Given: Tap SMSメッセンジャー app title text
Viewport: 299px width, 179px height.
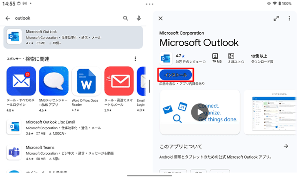Looking at the screenshot, I should [53, 102].
